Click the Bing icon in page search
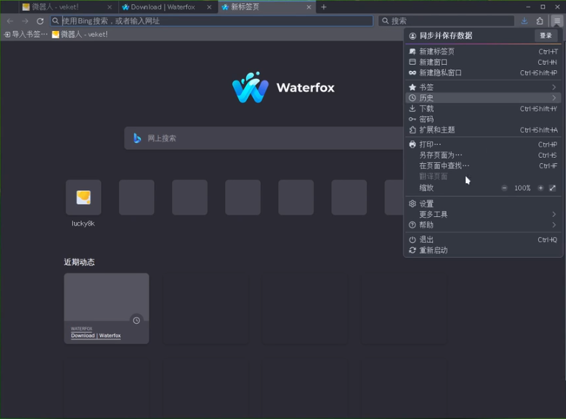 [x=137, y=138]
